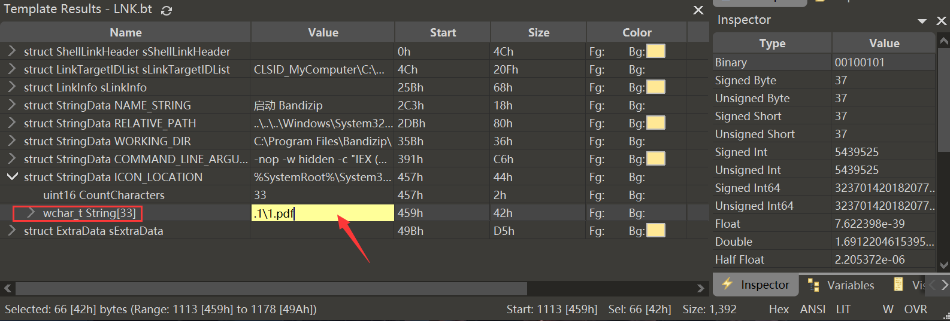
Task: Click the refresh icon beside LNK.bt title
Action: click(x=167, y=10)
